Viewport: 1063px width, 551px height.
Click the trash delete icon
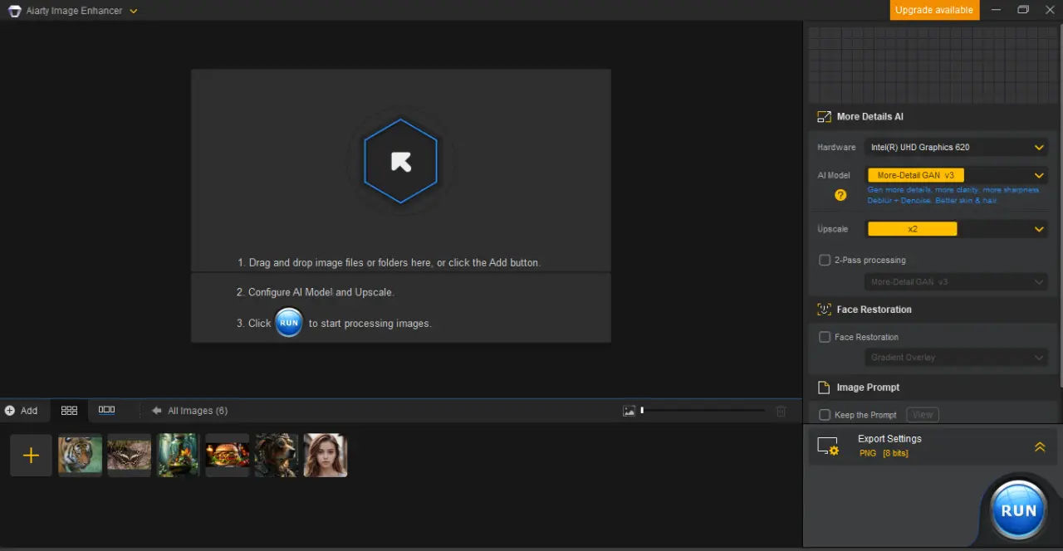[781, 411]
